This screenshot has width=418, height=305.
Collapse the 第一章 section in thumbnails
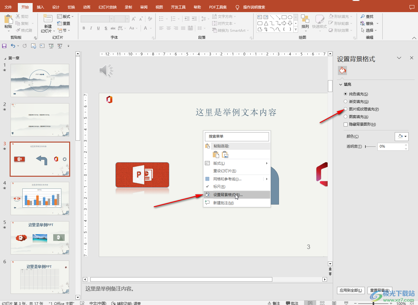[5, 58]
